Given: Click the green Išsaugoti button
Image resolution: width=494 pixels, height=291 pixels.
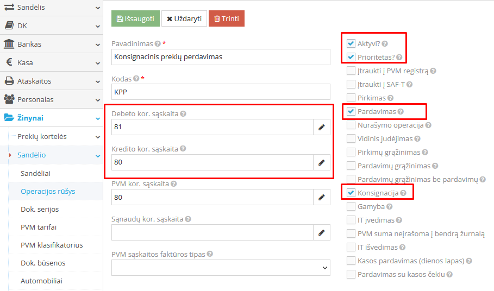Looking at the screenshot, I should tap(135, 18).
